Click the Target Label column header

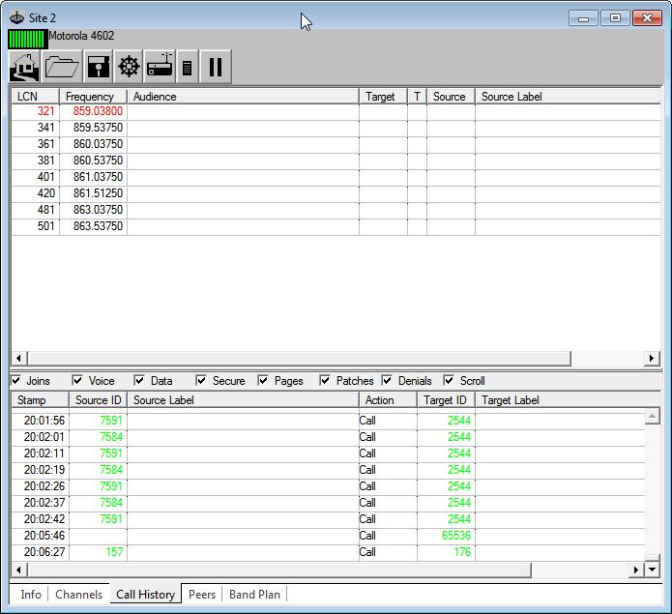click(568, 400)
